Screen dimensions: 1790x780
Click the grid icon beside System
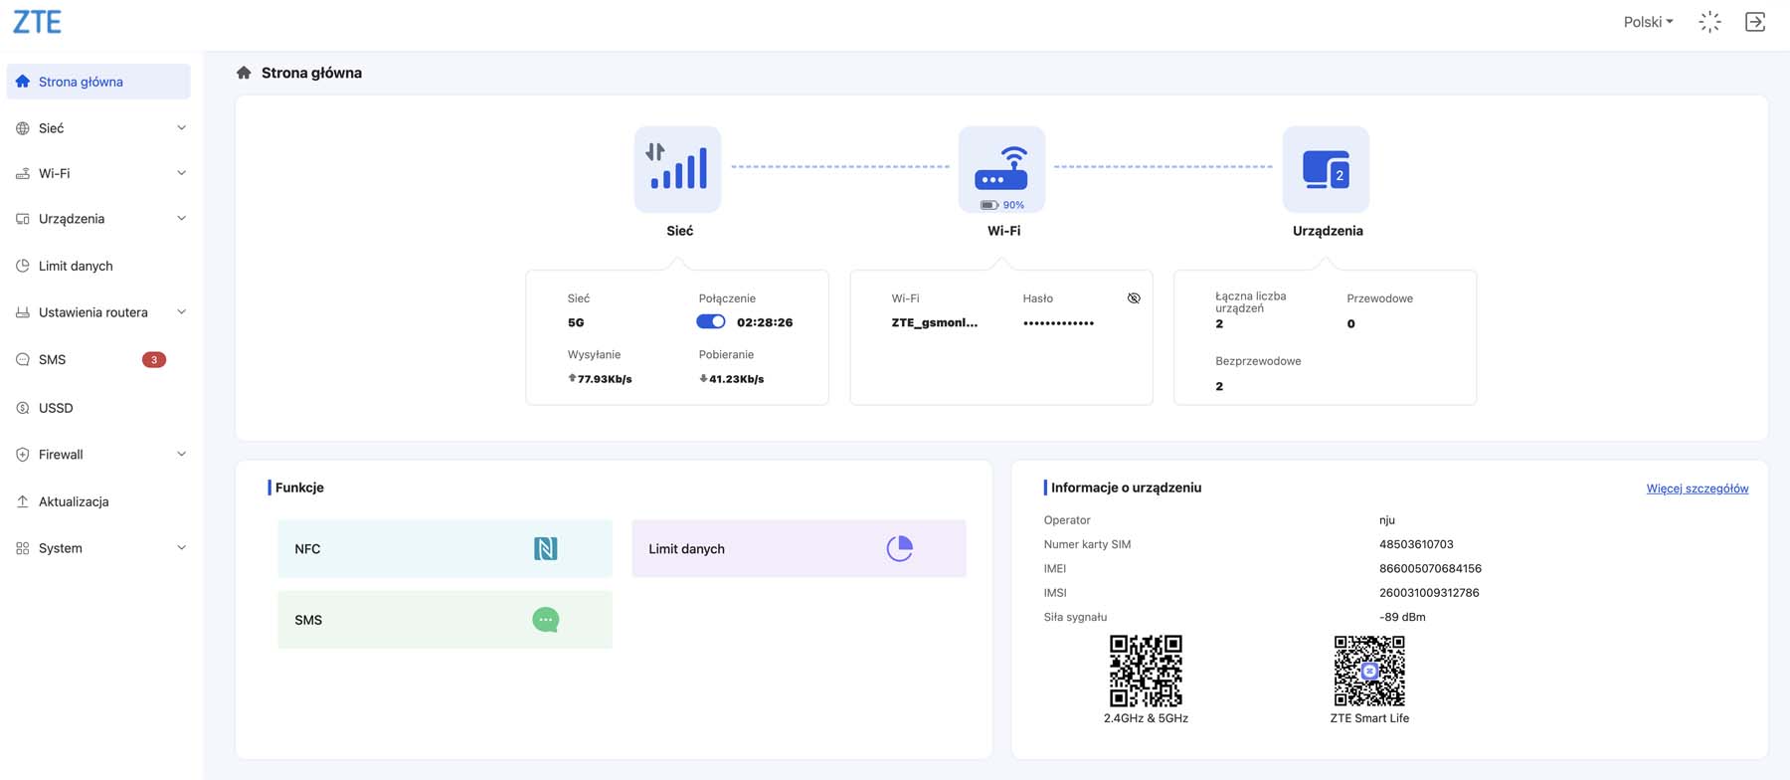tap(23, 548)
